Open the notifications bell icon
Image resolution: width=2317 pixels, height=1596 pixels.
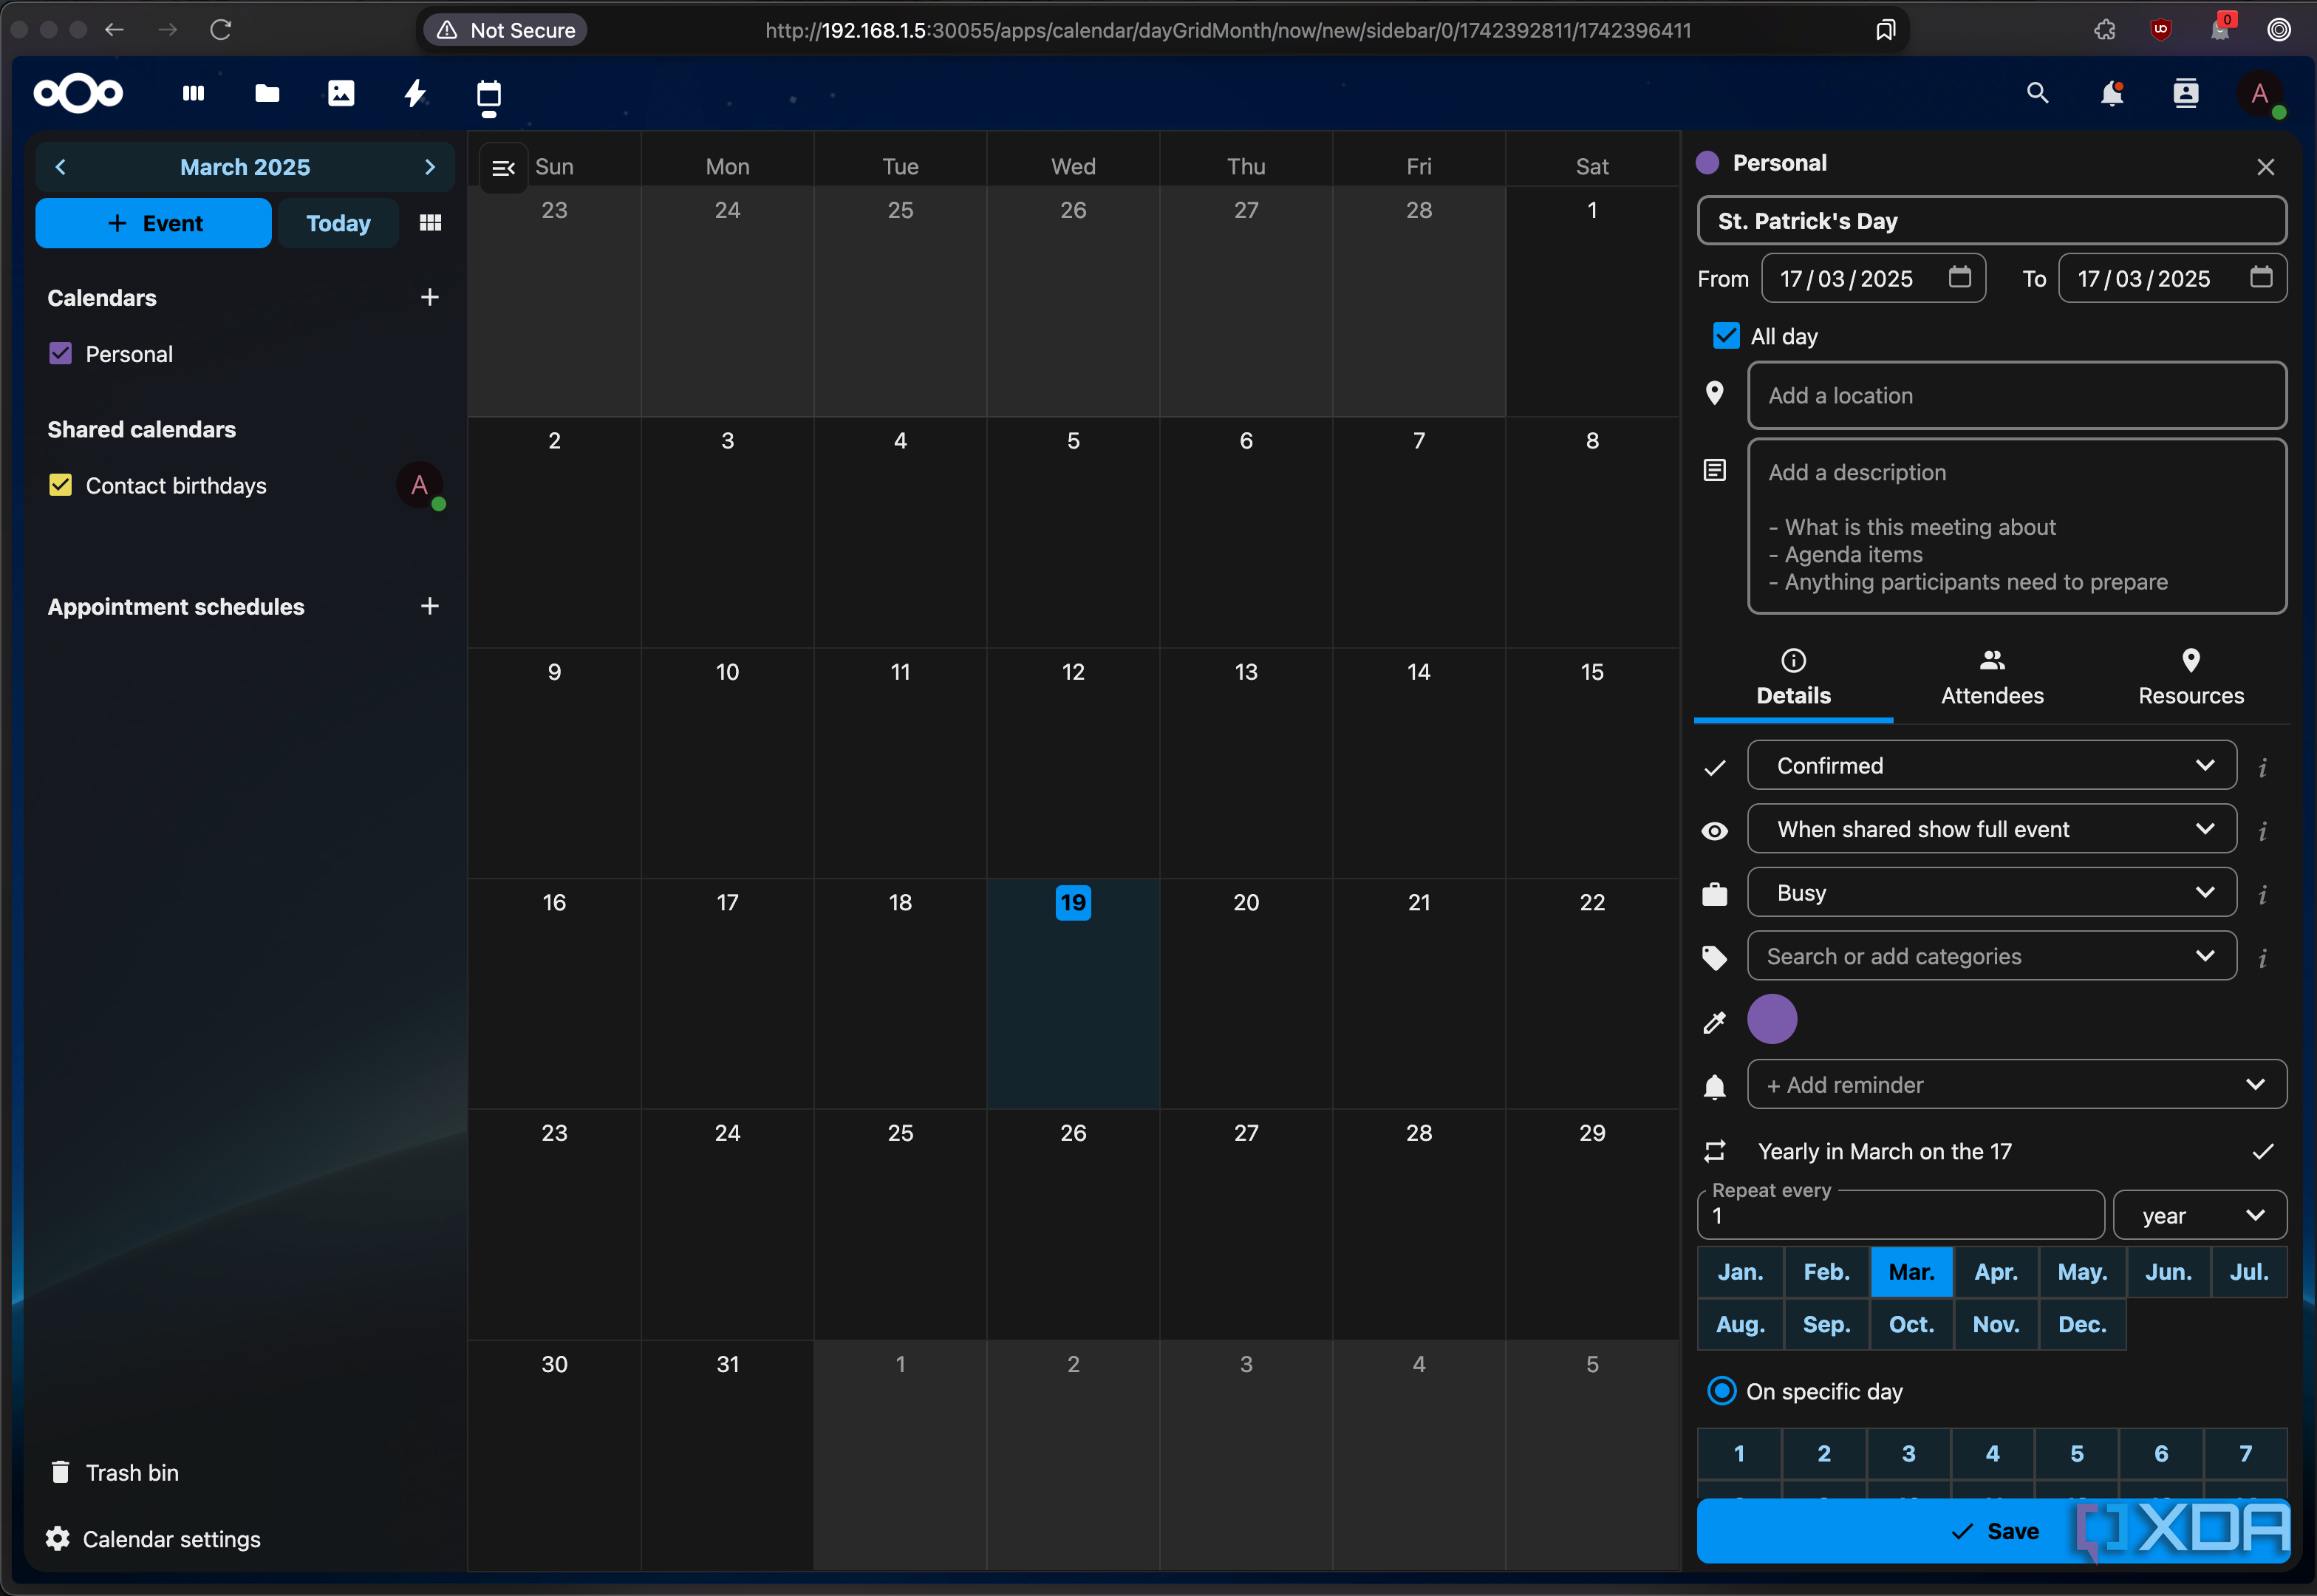point(2112,94)
